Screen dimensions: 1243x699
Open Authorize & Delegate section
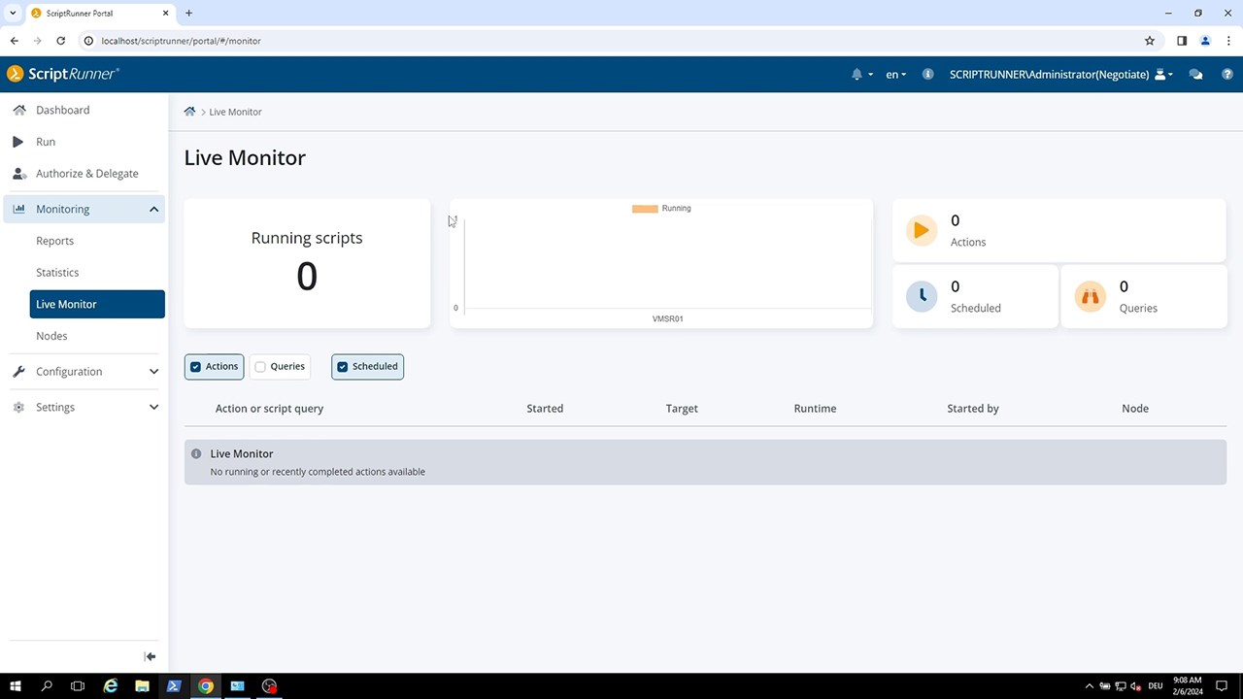coord(84,174)
